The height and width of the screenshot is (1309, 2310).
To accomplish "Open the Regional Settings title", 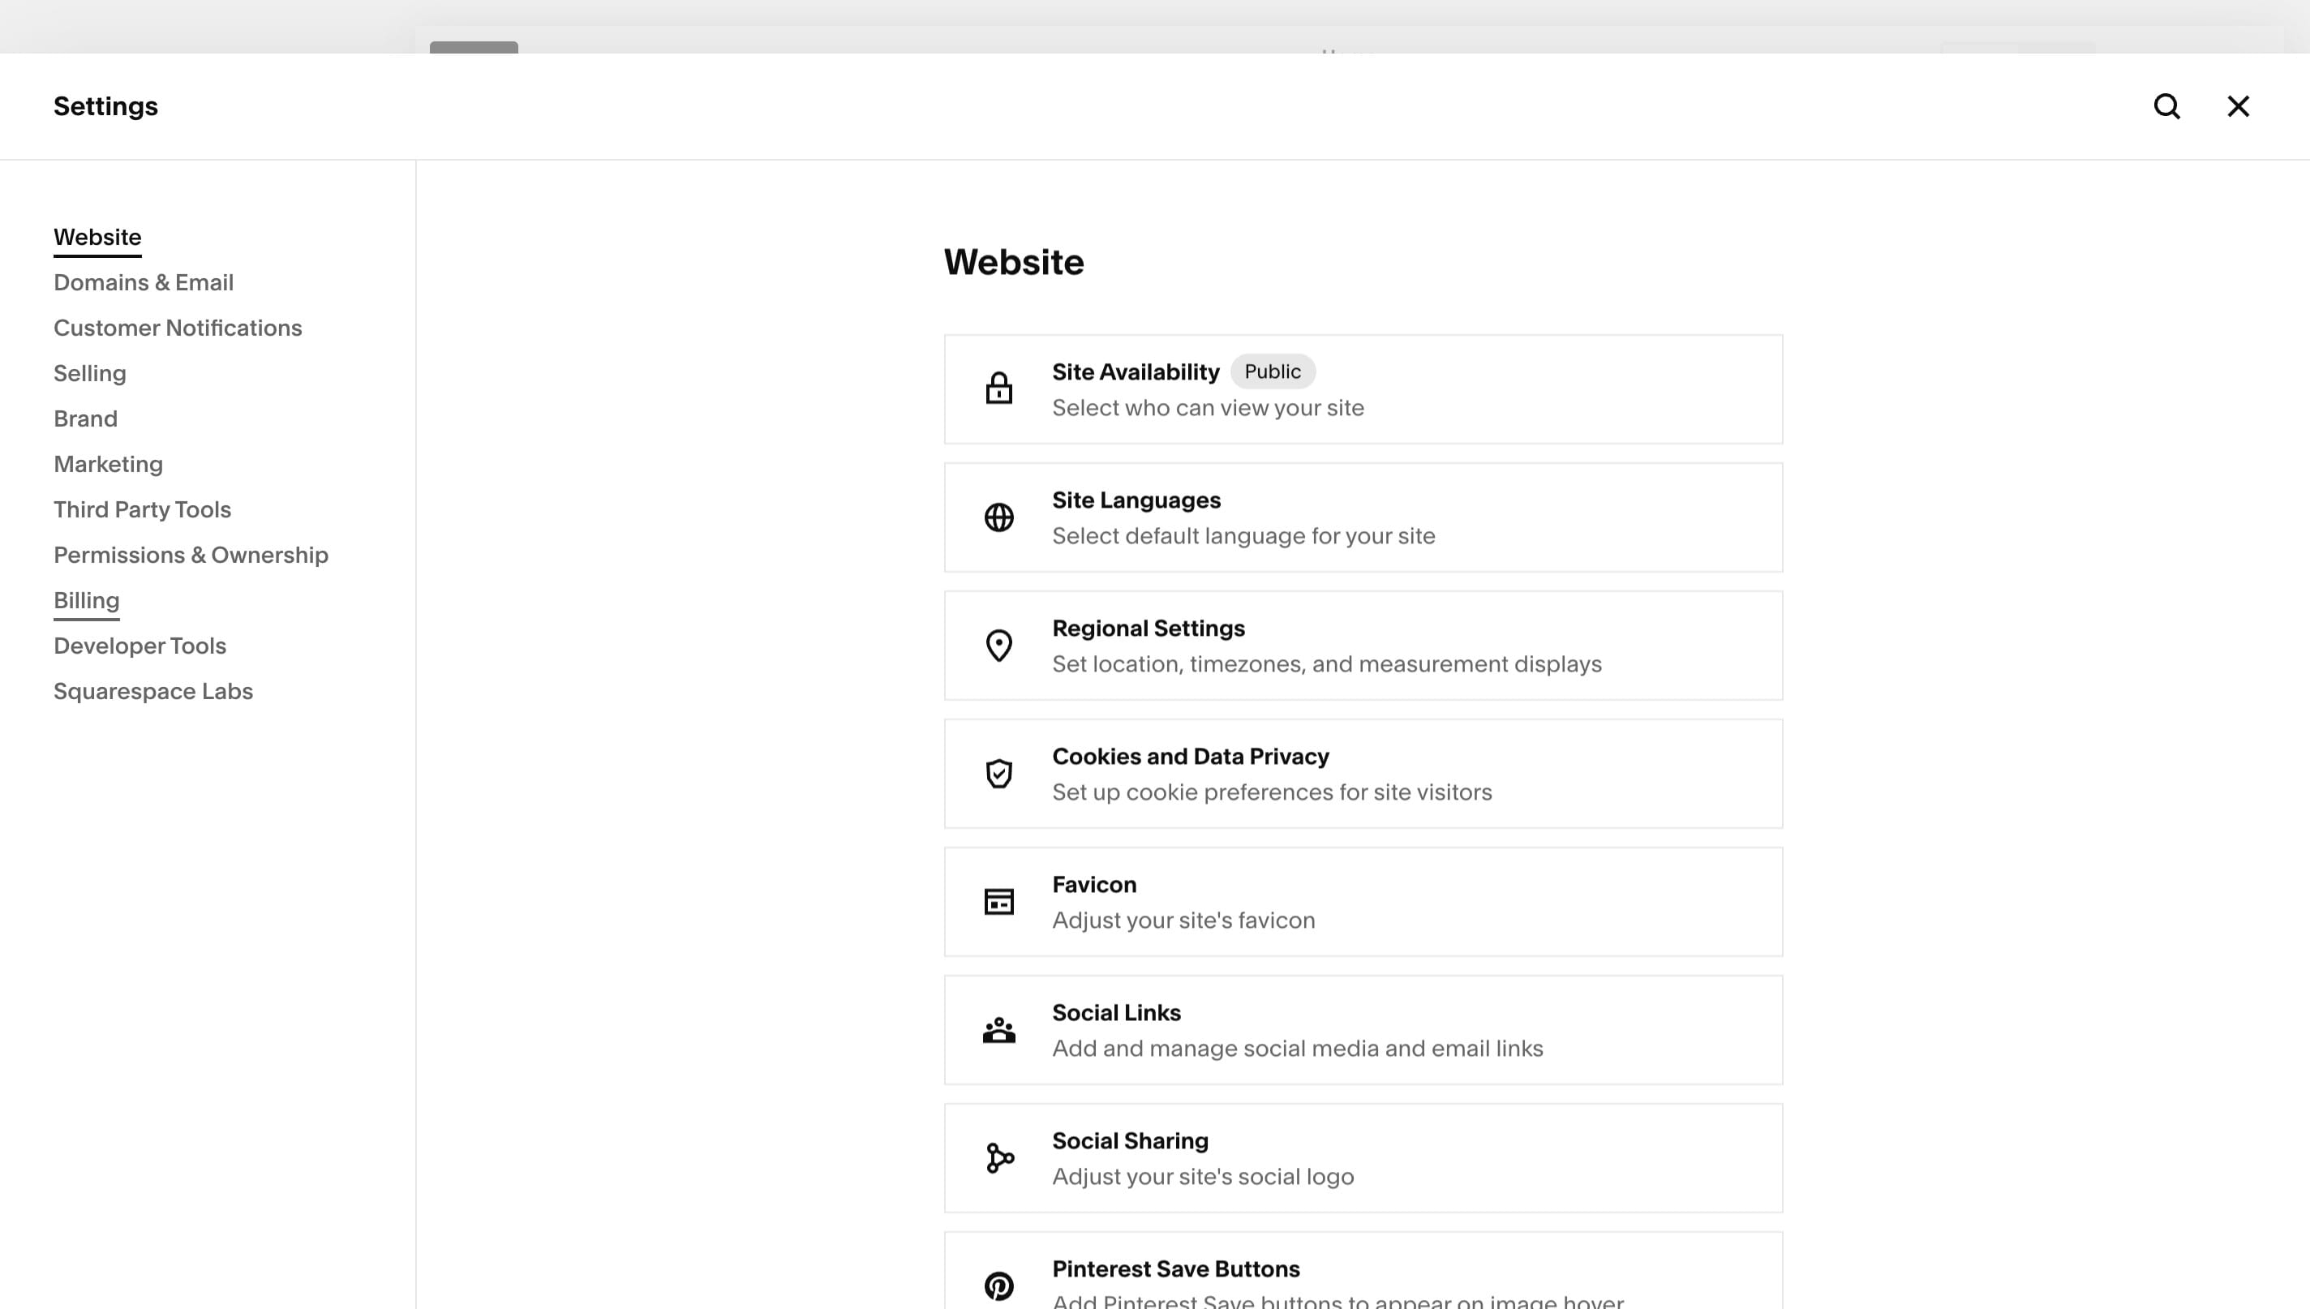I will pos(1148,629).
